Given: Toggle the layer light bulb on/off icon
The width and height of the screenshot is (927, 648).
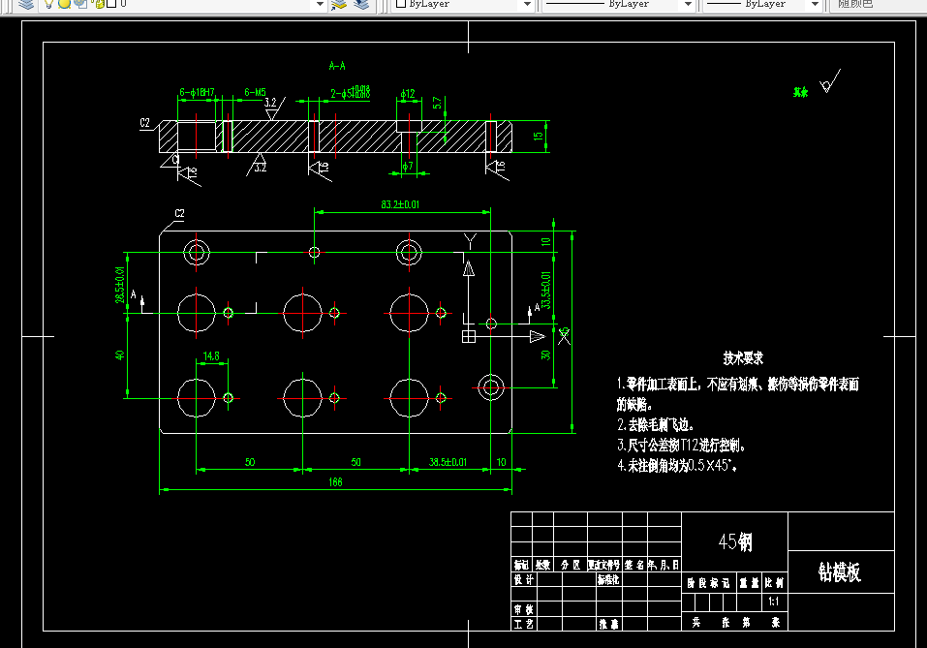Looking at the screenshot, I should tap(49, 4).
